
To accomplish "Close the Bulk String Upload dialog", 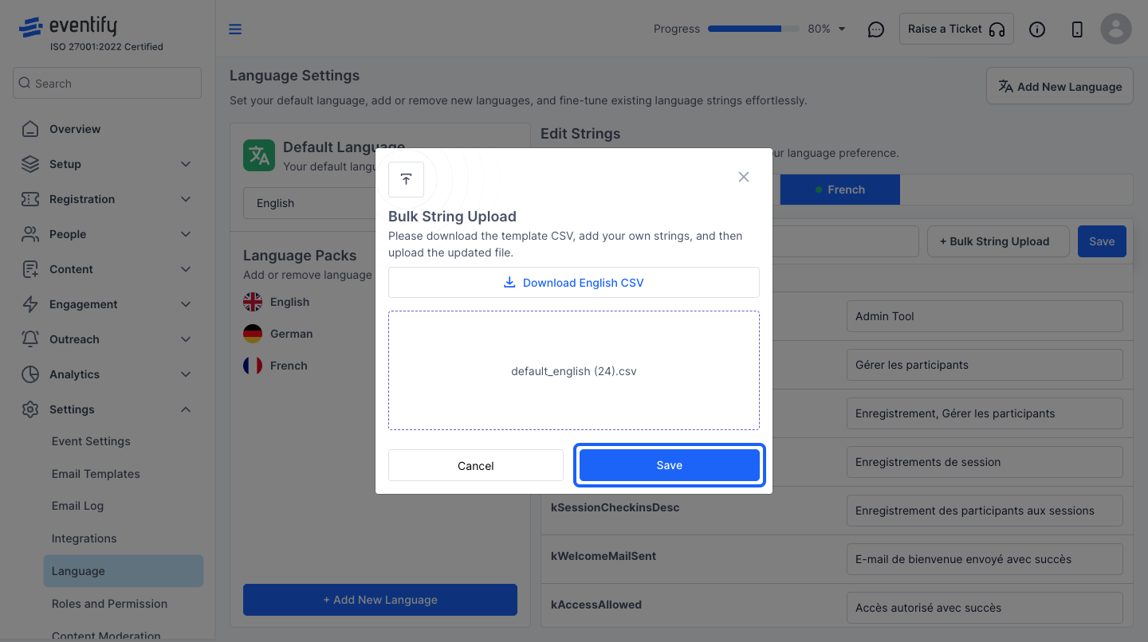I will tap(744, 177).
